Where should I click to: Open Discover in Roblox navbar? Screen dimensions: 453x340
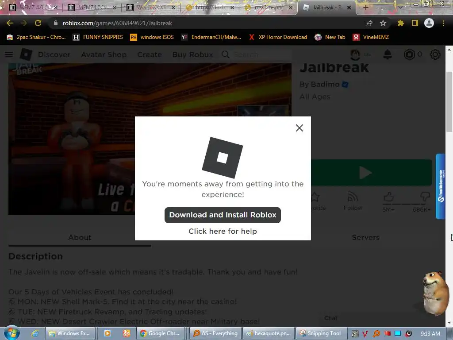tap(54, 54)
